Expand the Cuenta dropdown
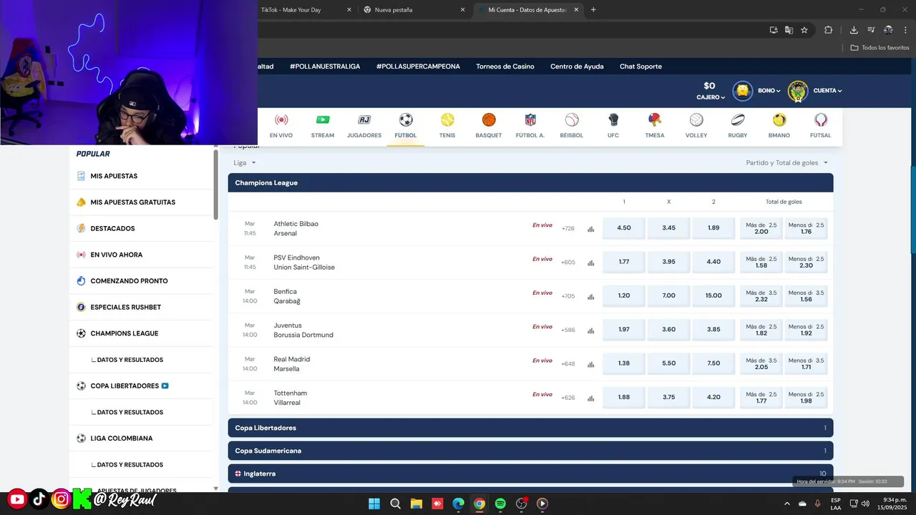 827,91
